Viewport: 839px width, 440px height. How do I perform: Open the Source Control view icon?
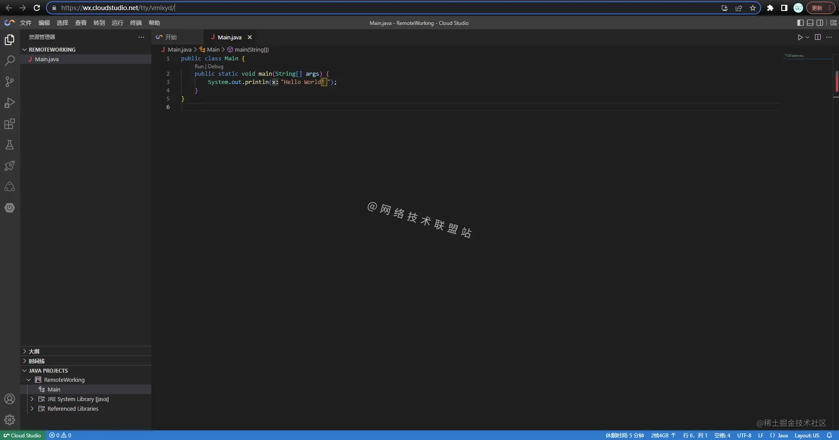pos(10,82)
